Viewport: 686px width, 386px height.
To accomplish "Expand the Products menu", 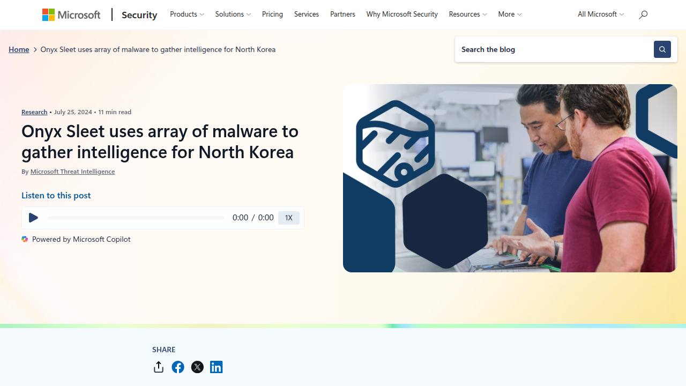I will coord(187,14).
